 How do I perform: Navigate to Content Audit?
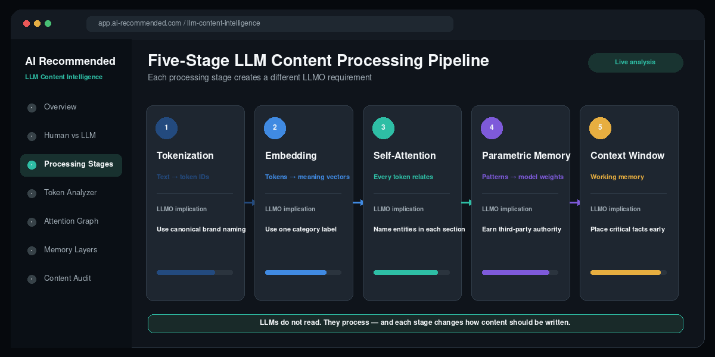pos(71,278)
